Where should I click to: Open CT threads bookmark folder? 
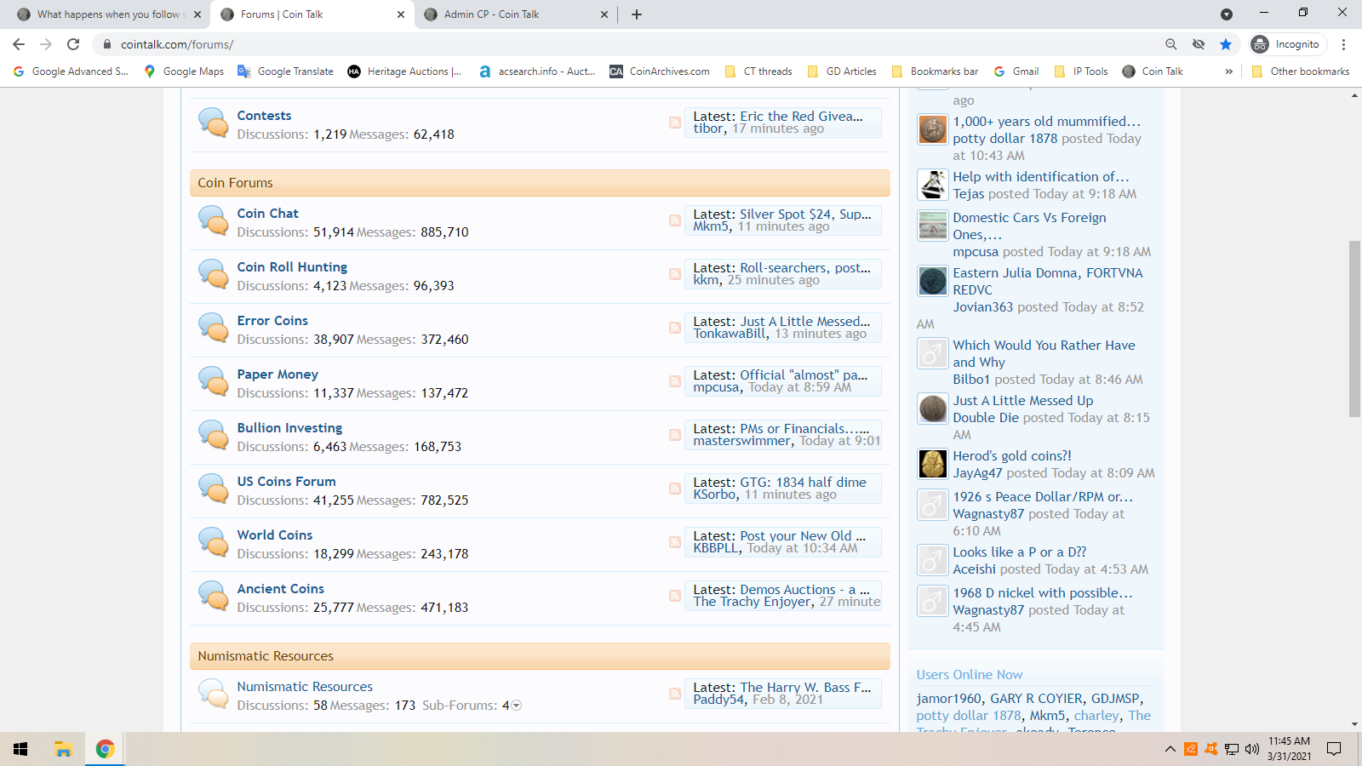[x=758, y=71]
